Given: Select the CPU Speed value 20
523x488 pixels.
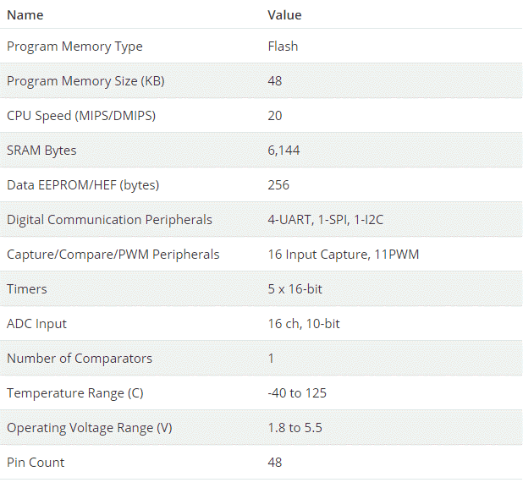Looking at the screenshot, I should (x=275, y=116).
